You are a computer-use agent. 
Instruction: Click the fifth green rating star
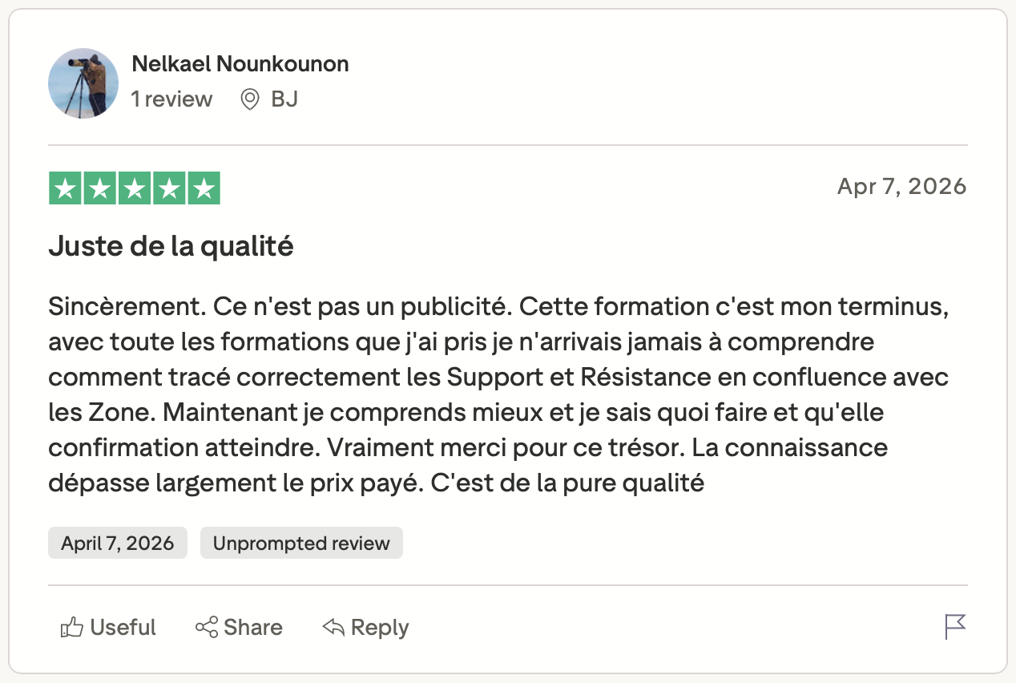coord(204,188)
